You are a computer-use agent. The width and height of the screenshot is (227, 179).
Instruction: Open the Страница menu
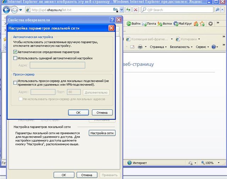(x=158, y=47)
